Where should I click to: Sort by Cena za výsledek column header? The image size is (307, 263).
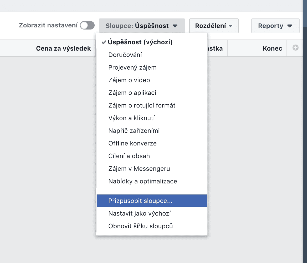tap(63, 48)
